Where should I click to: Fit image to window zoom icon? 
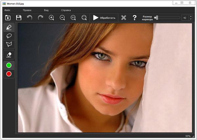coord(84,17)
